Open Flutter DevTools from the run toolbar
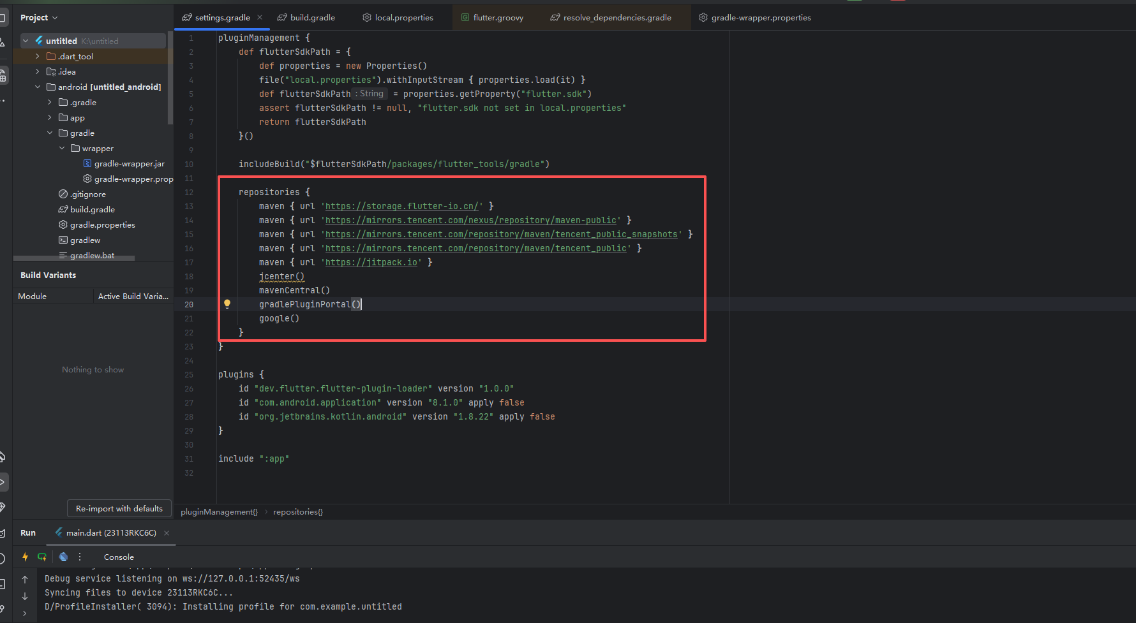Screen dimensions: 1136x623 tap(63, 557)
